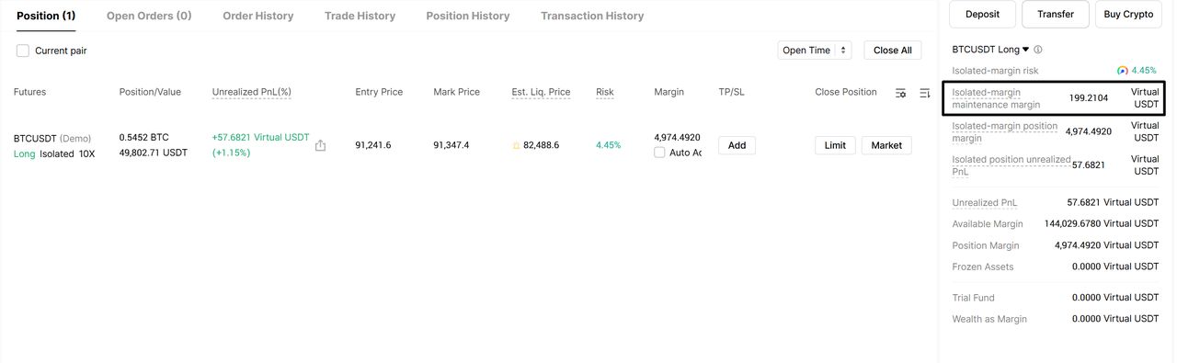Click the Deposit button
Image resolution: width=1177 pixels, height=363 pixels.
tap(983, 14)
